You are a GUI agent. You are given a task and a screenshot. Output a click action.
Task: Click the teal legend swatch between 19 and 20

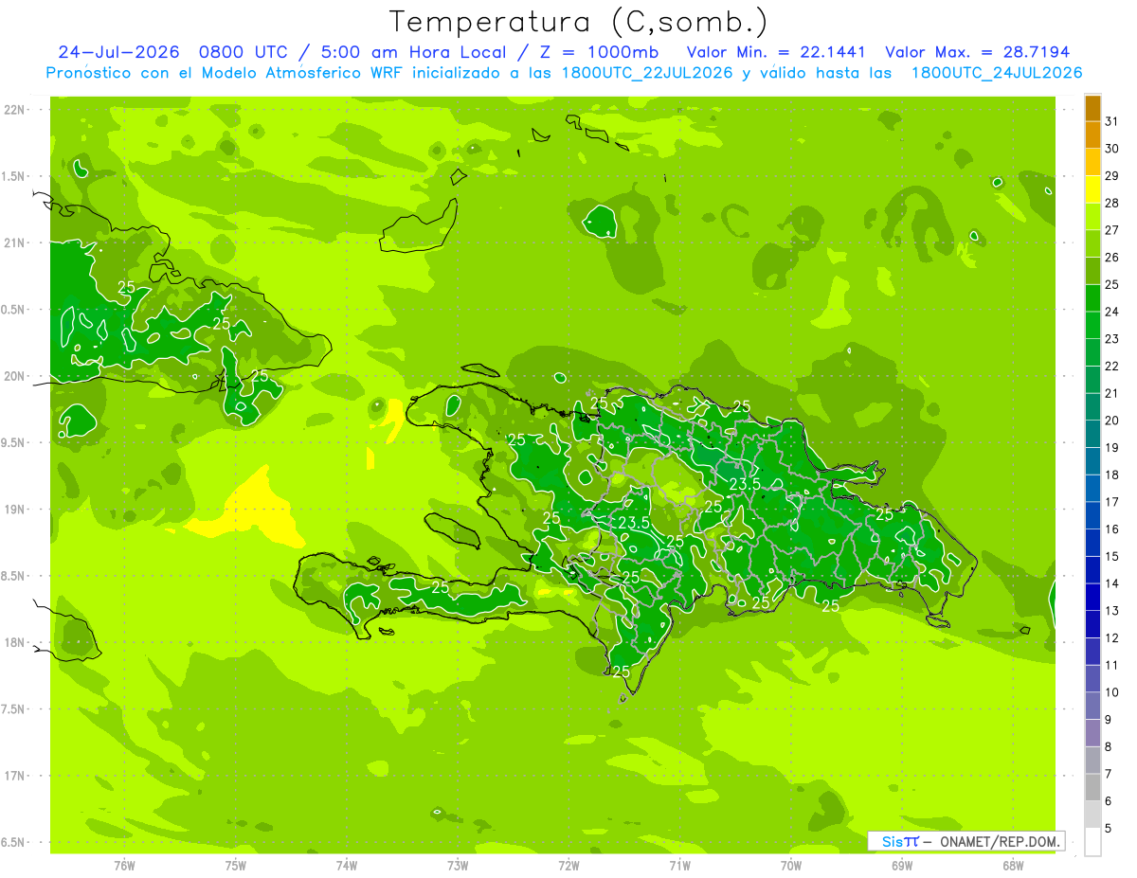pos(1092,434)
